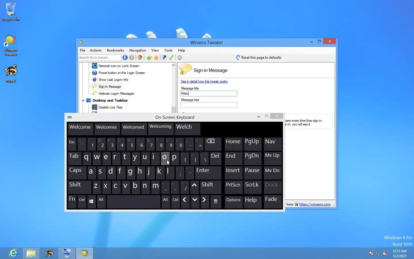Collapse the Desktop and Taskbar tree category

click(83, 100)
